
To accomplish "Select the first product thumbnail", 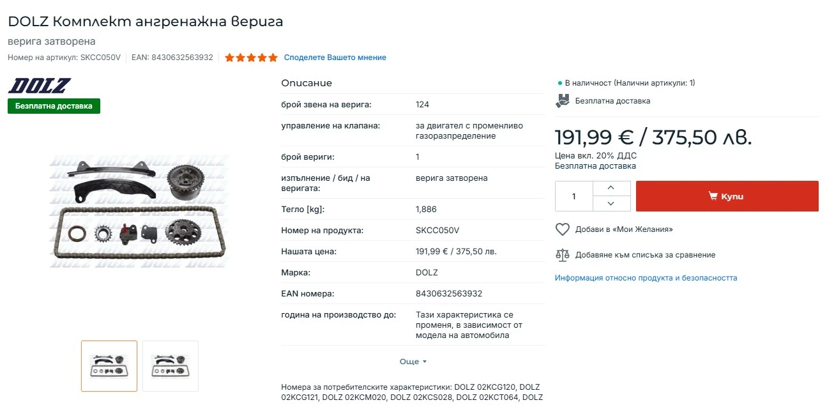I will [109, 366].
